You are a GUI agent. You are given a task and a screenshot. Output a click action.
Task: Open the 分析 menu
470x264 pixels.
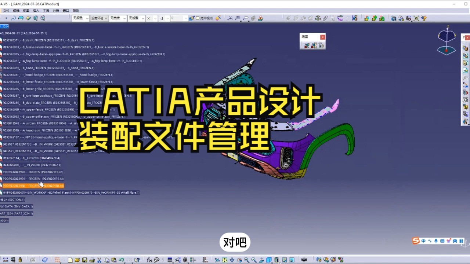point(56,11)
